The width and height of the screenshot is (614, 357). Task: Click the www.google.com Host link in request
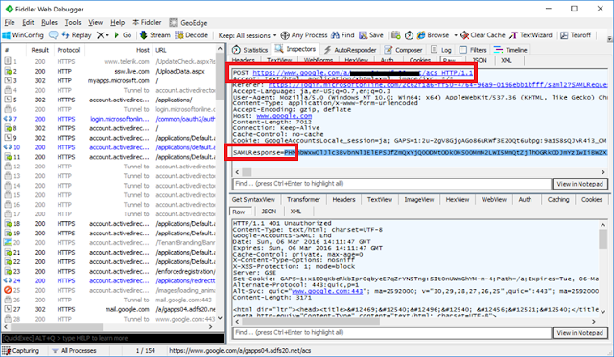point(284,116)
